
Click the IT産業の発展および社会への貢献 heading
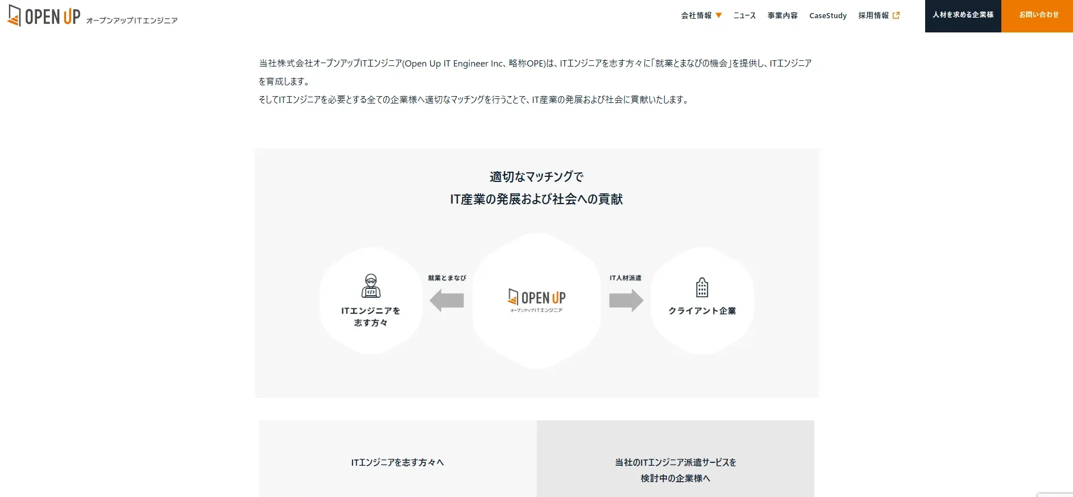click(537, 199)
